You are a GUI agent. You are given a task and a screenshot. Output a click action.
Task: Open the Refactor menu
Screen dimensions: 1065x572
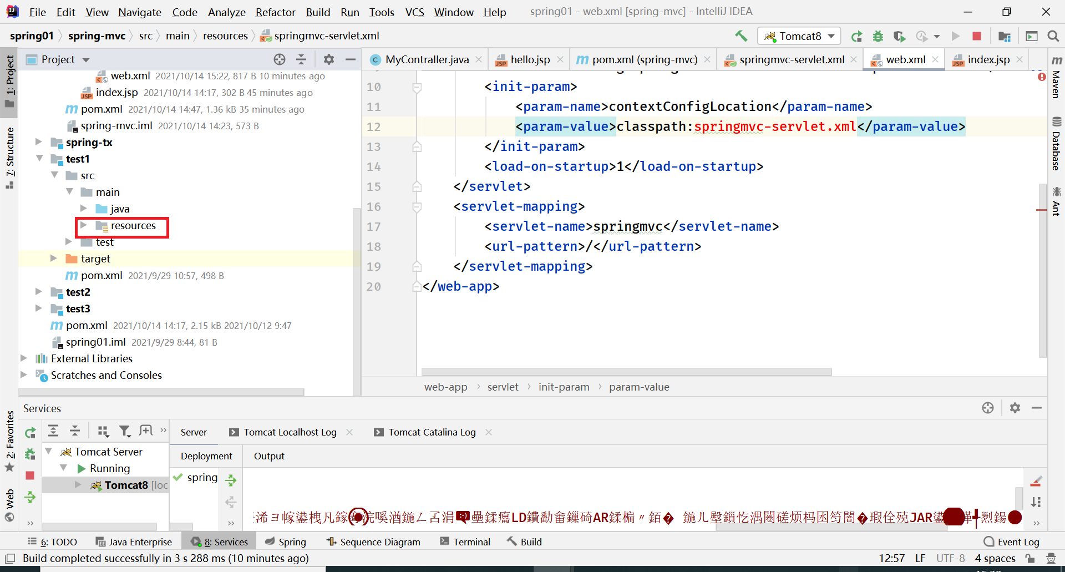[275, 12]
